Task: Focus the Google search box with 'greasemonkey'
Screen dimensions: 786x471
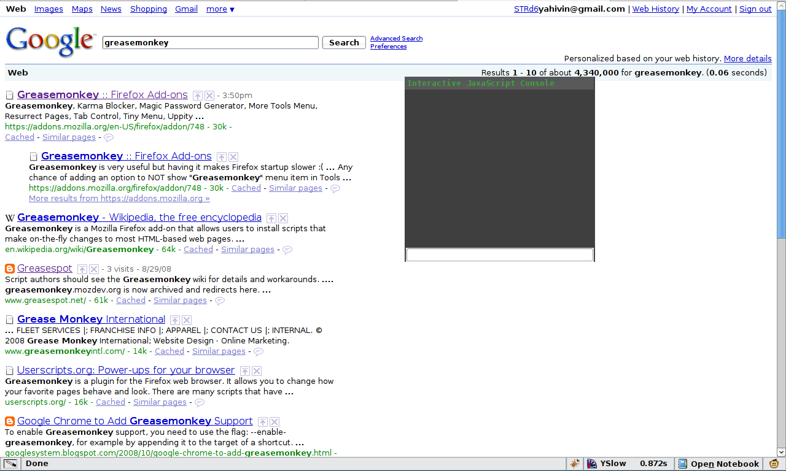Action: tap(210, 43)
